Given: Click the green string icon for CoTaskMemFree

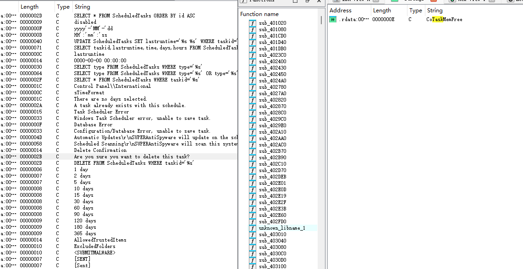Looking at the screenshot, I should pos(332,19).
